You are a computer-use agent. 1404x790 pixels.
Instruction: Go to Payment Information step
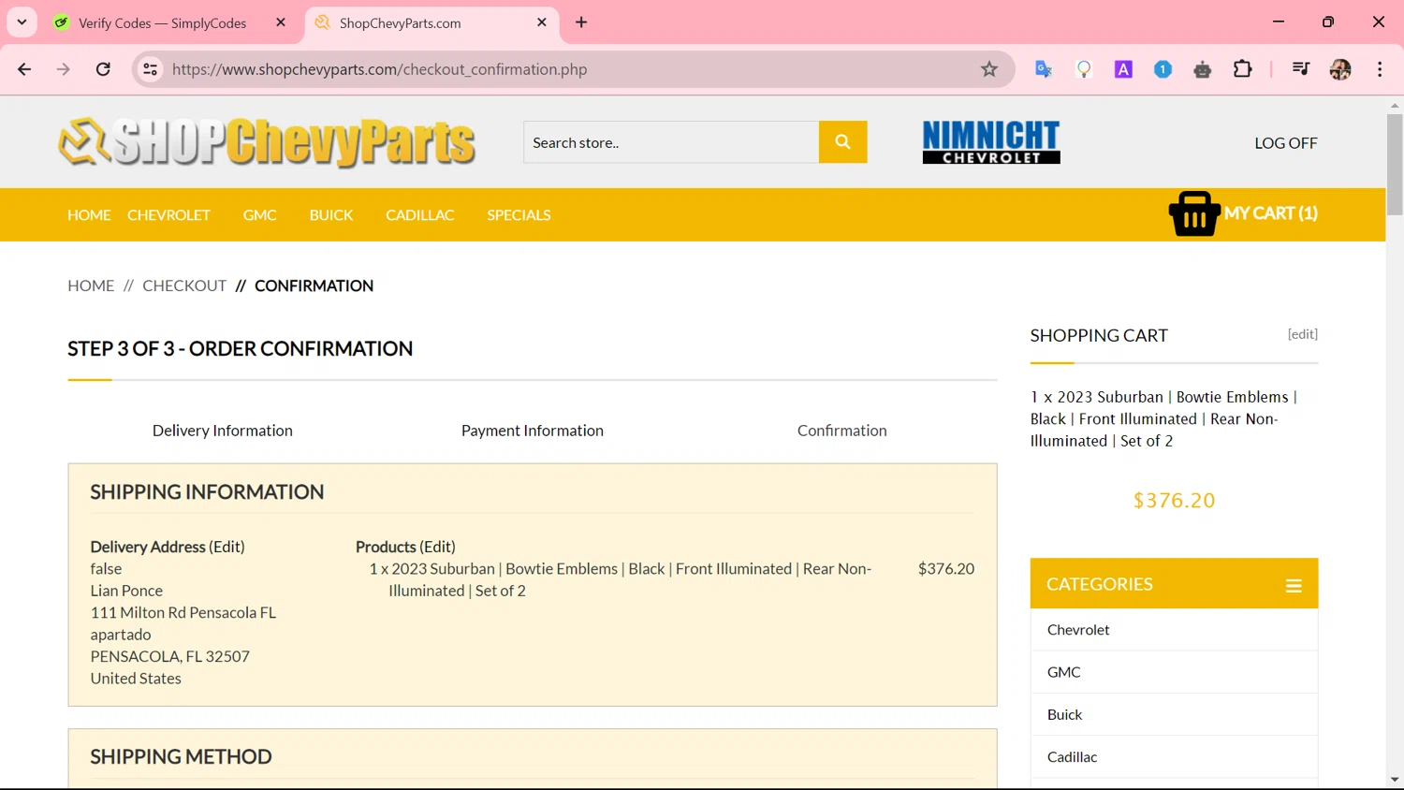point(533,431)
